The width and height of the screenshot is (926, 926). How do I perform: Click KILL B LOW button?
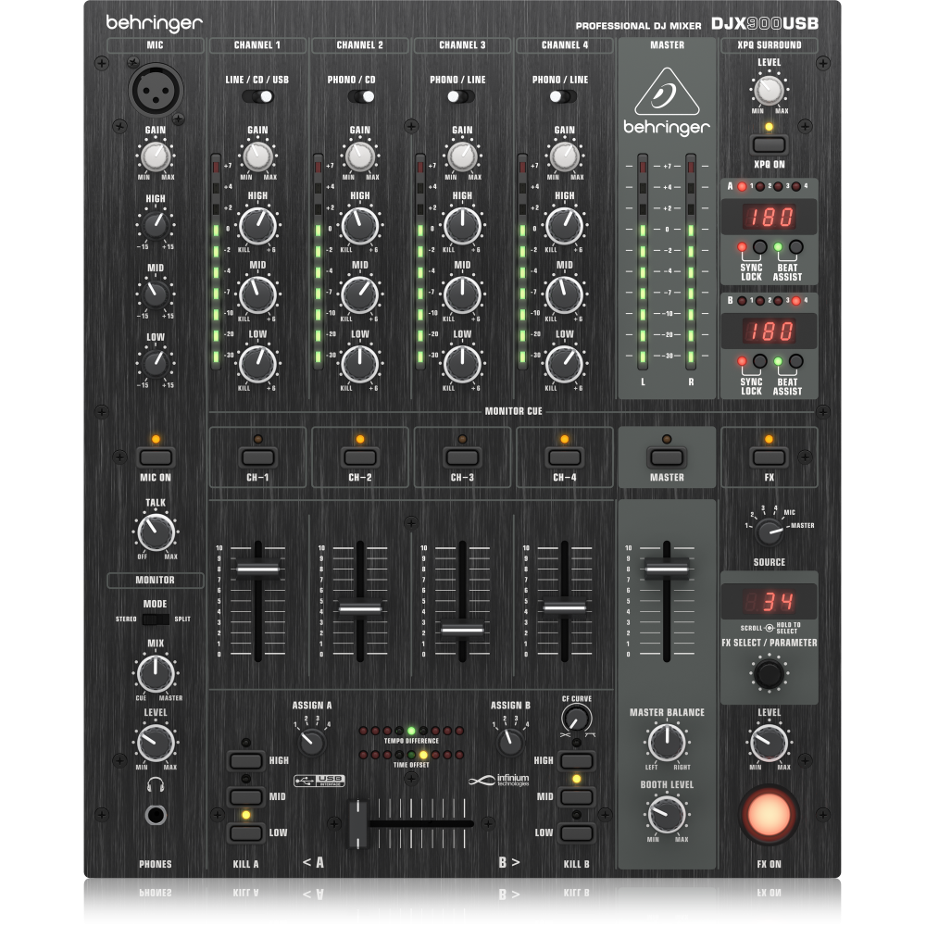pos(576,832)
